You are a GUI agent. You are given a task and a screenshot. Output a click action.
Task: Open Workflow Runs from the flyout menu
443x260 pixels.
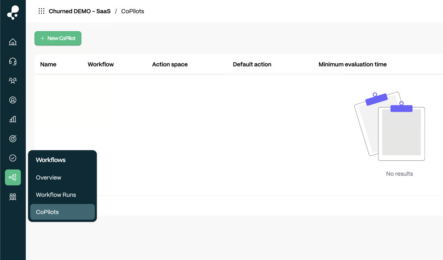pos(56,195)
